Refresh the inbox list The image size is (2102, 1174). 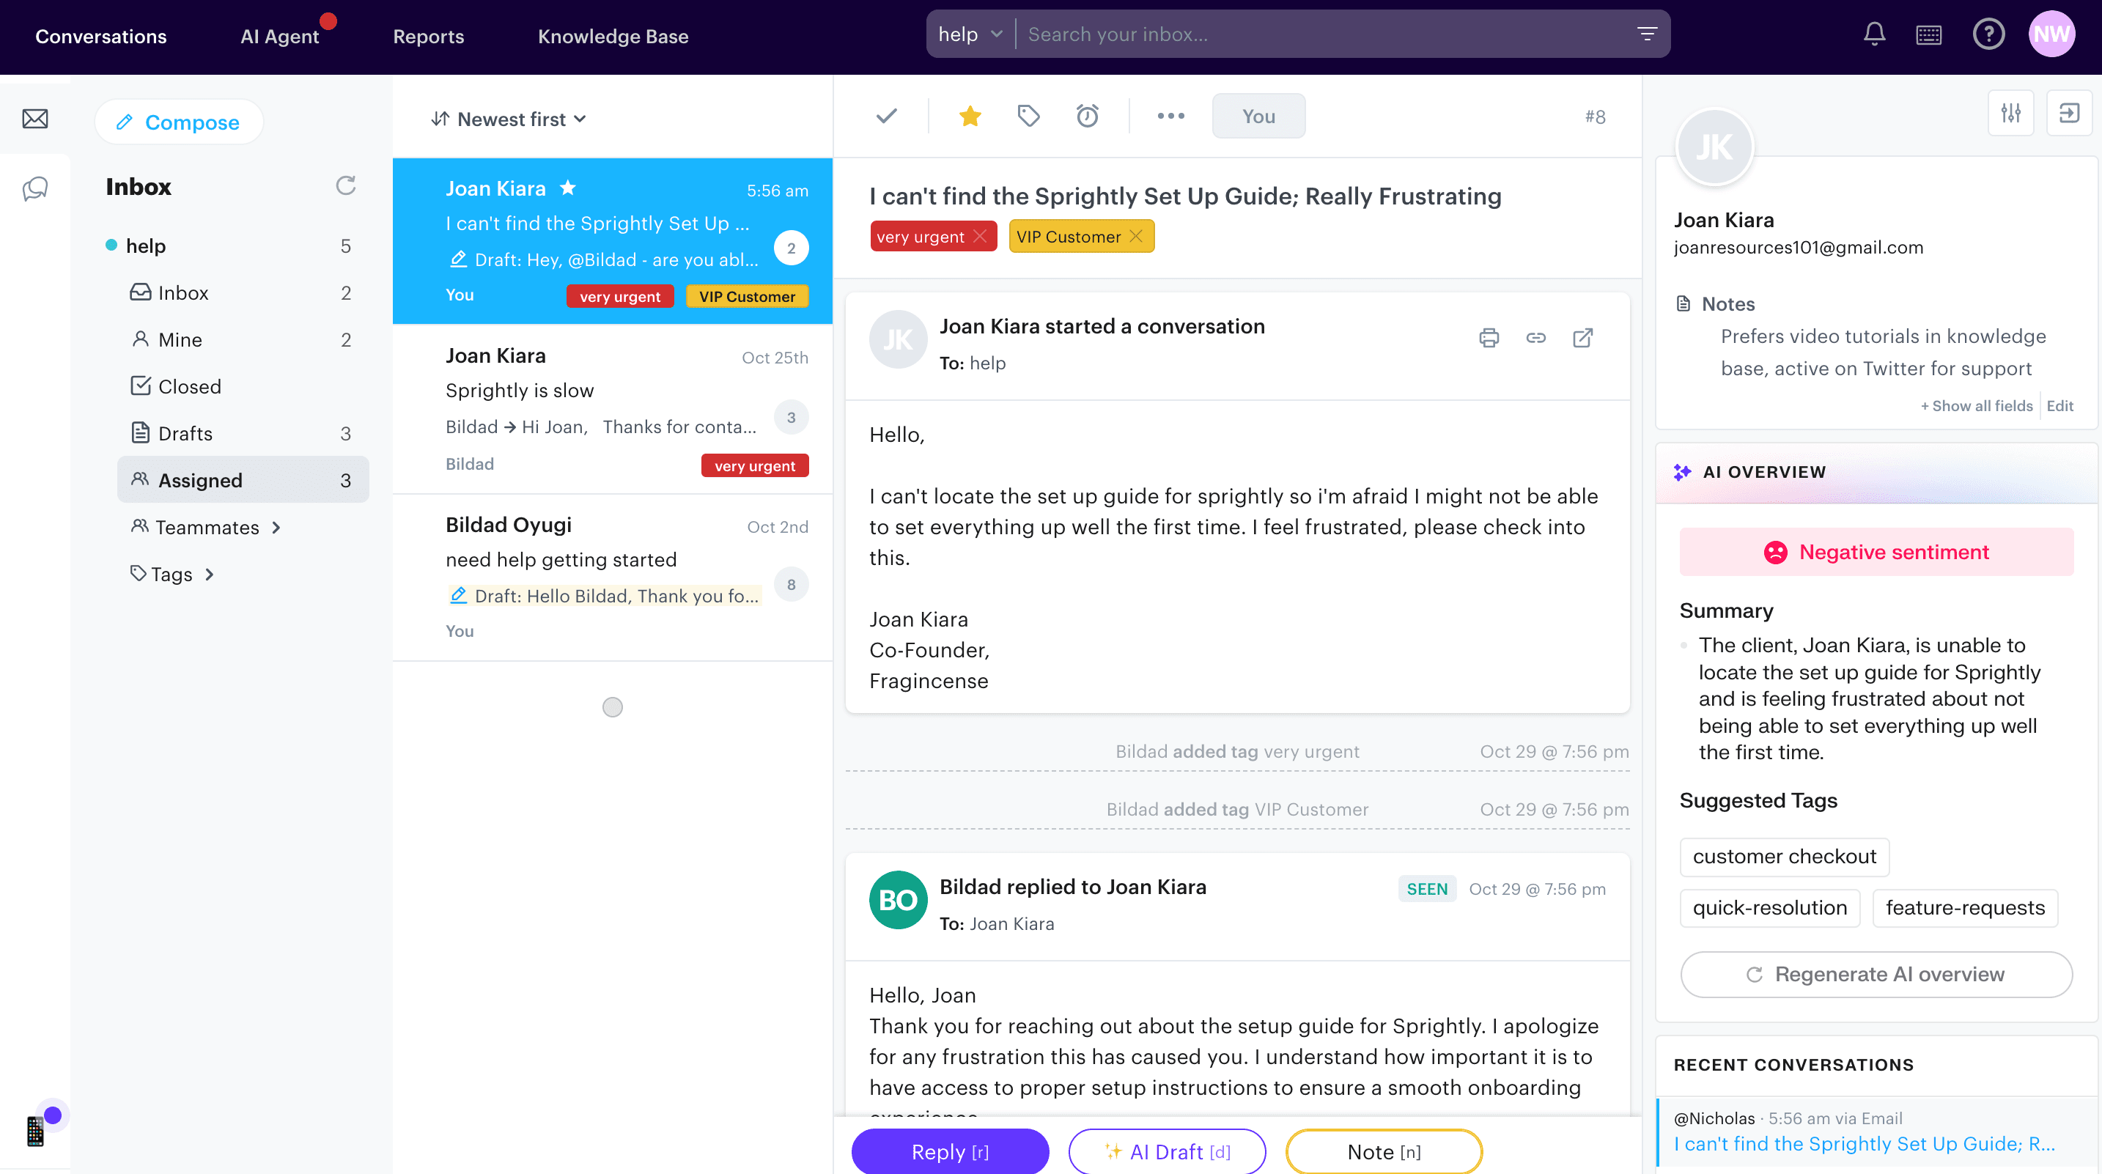tap(345, 186)
